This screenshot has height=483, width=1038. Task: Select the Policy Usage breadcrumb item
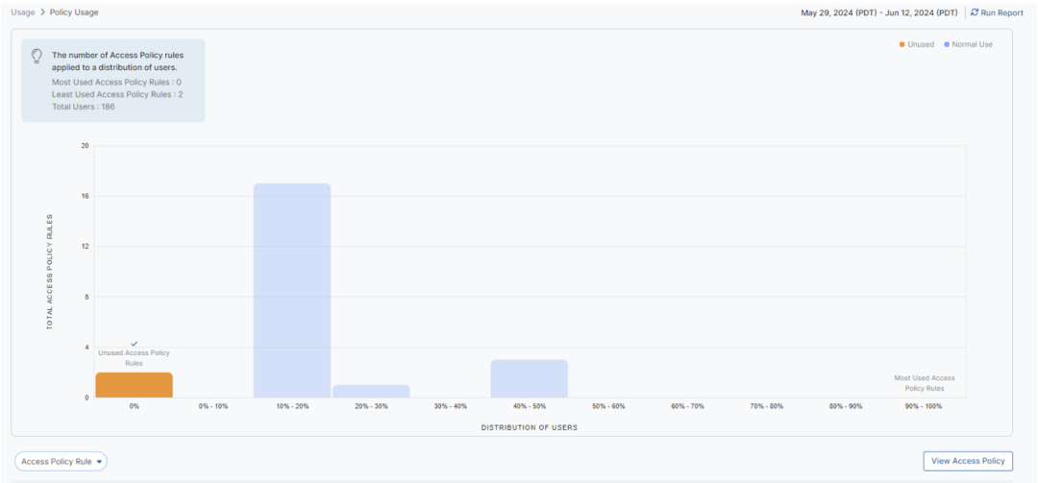(x=74, y=12)
